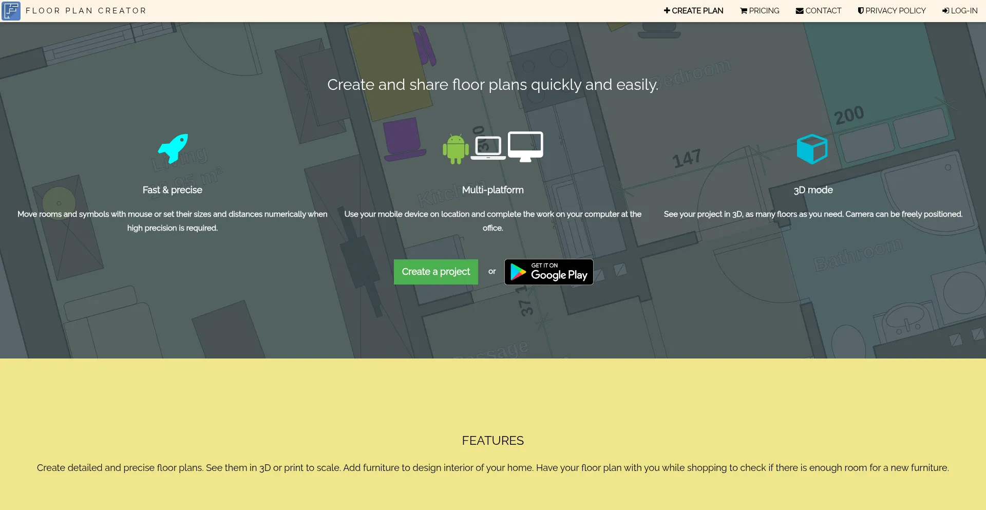
Task: Click the Fast & precise heading
Action: 173,190
